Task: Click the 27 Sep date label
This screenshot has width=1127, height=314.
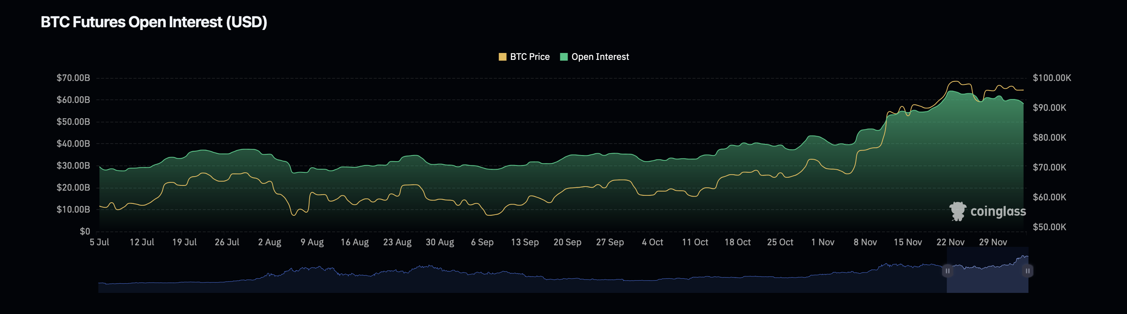Action: [610, 243]
